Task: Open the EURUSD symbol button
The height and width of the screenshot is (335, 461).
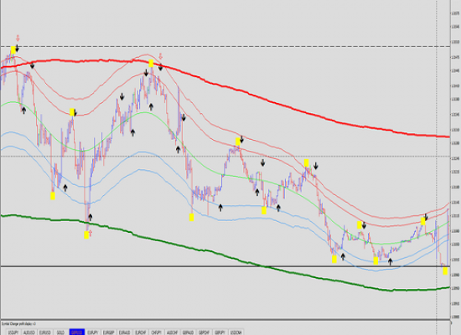Action: tap(45, 332)
